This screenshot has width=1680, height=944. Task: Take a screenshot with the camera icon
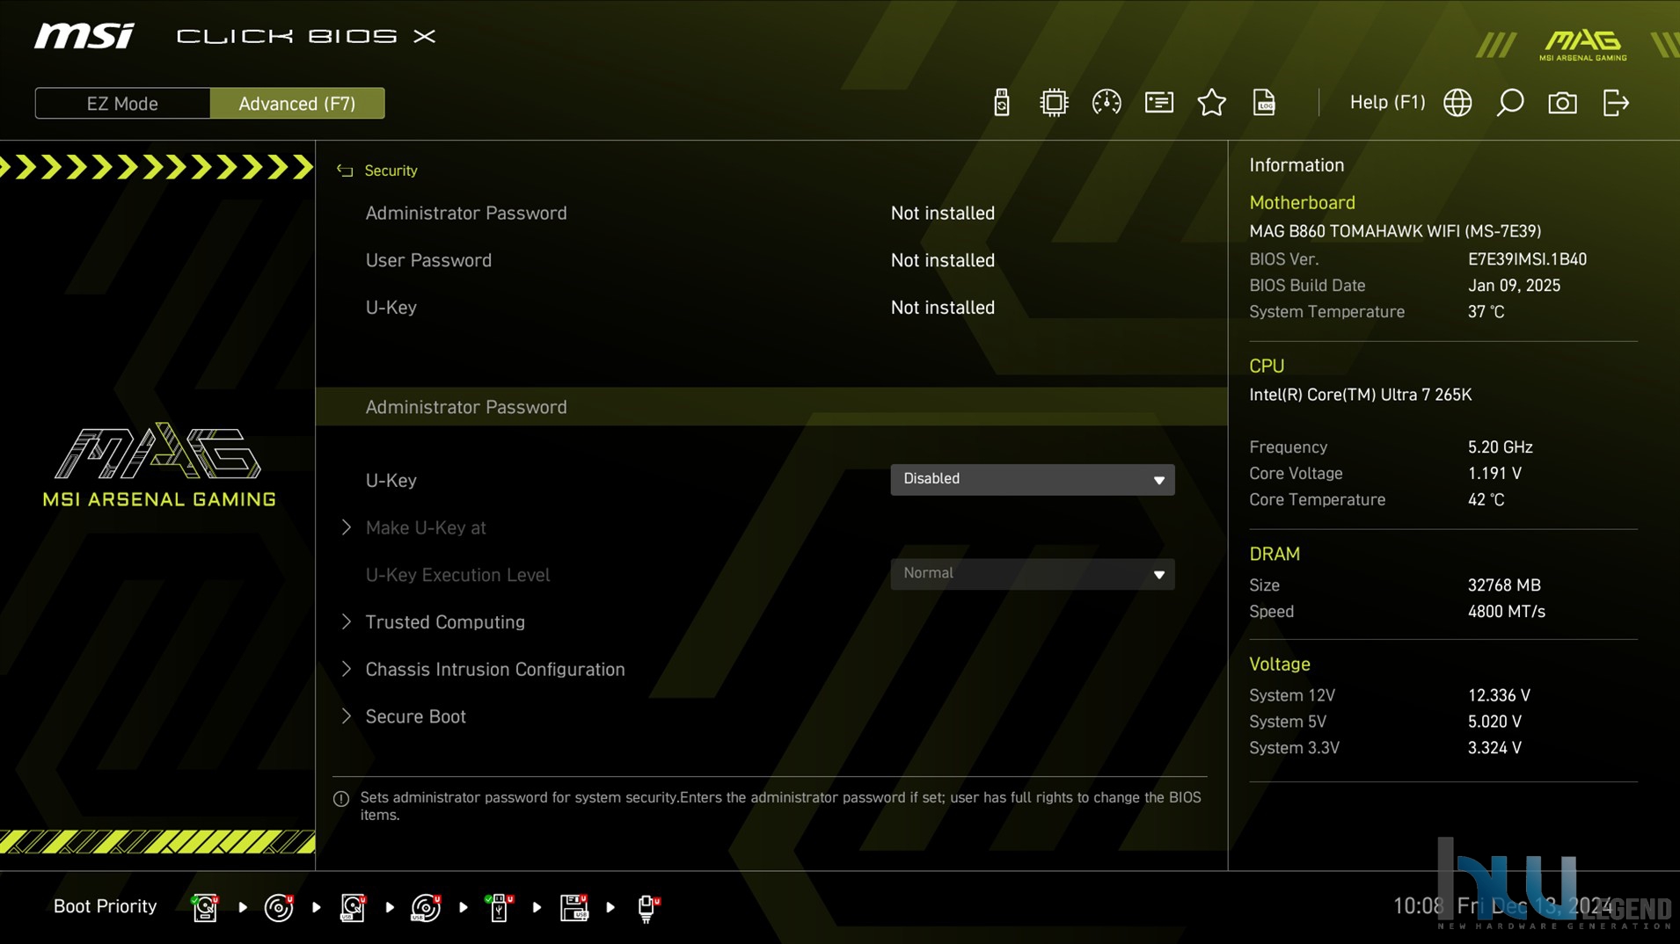pyautogui.click(x=1562, y=103)
